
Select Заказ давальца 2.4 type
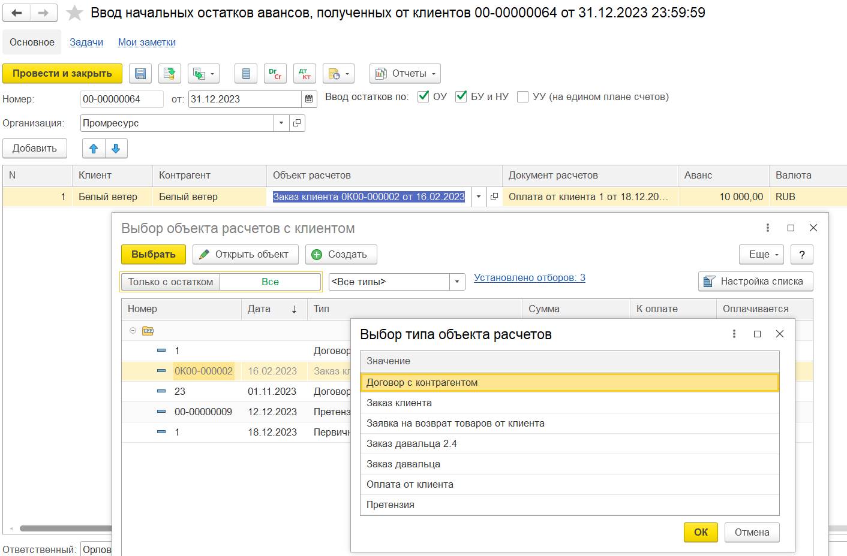point(569,444)
